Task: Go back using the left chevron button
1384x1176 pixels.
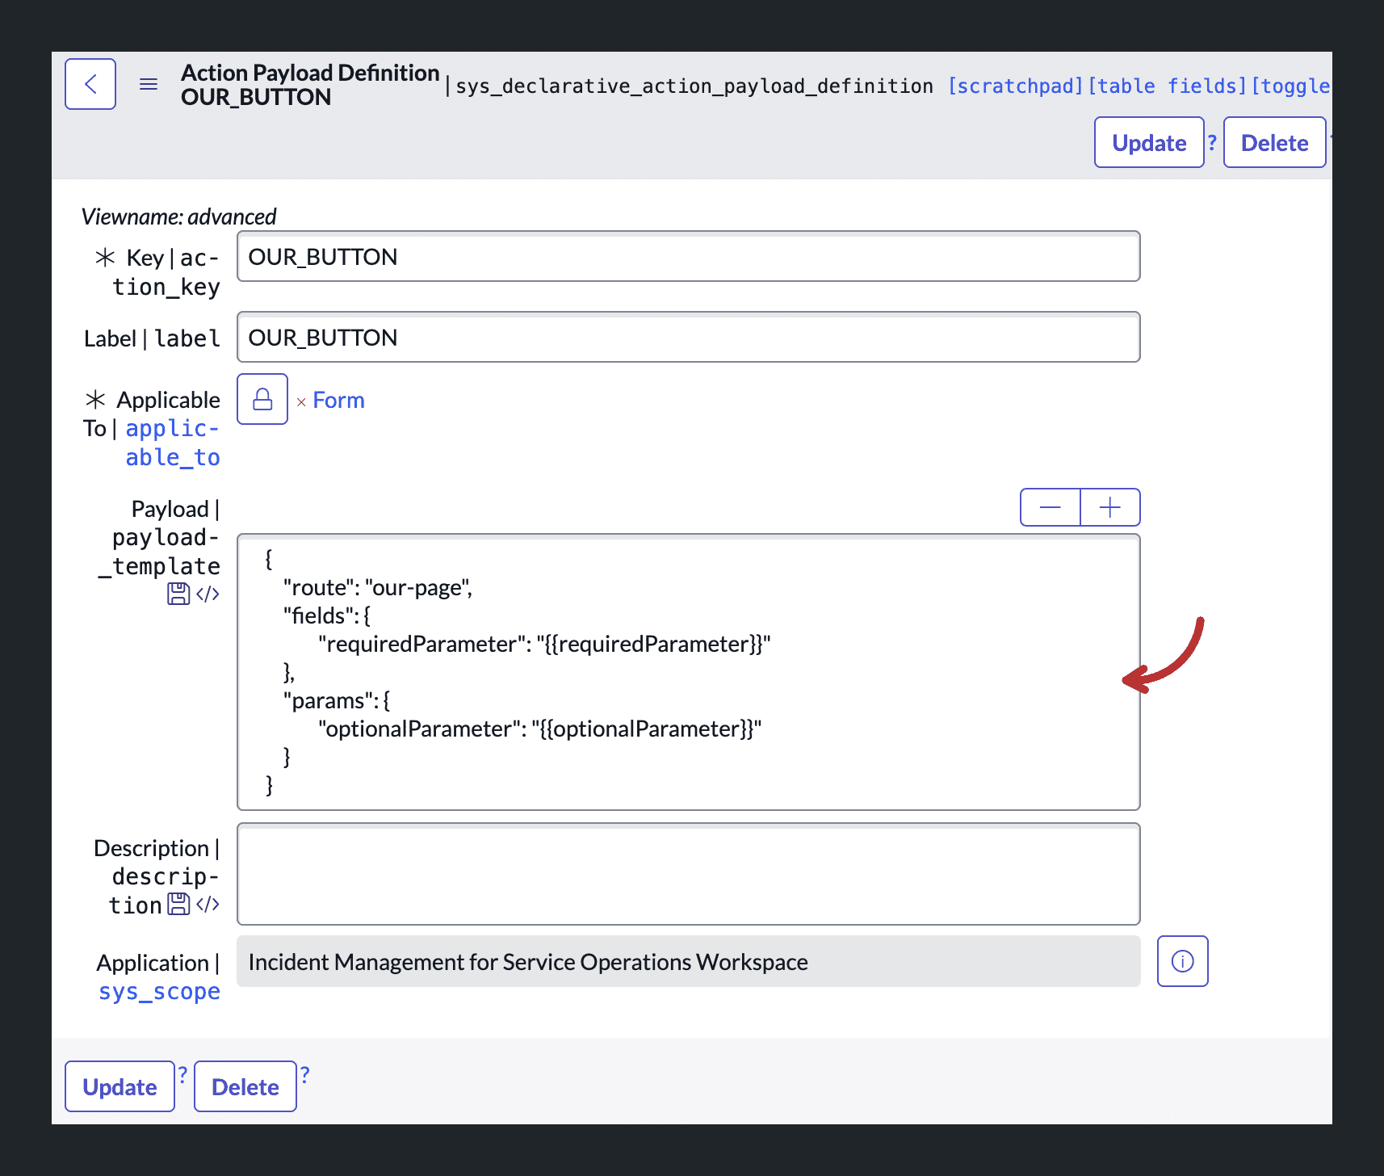Action: [x=90, y=84]
